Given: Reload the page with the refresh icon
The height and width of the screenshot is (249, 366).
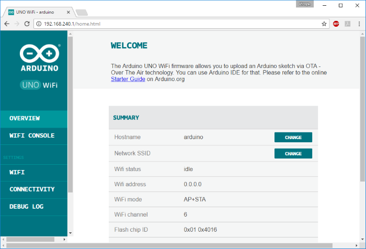Looking at the screenshot, I should pyautogui.click(x=27, y=24).
